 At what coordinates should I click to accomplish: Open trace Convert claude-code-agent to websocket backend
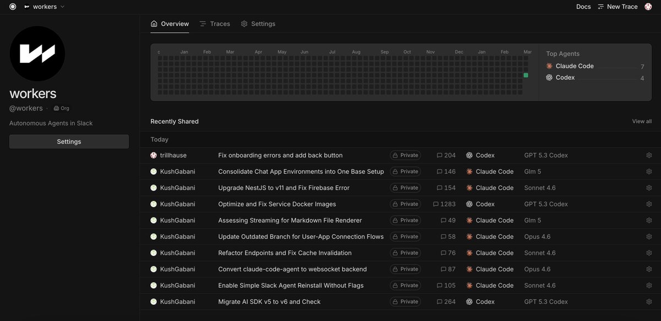[292, 269]
